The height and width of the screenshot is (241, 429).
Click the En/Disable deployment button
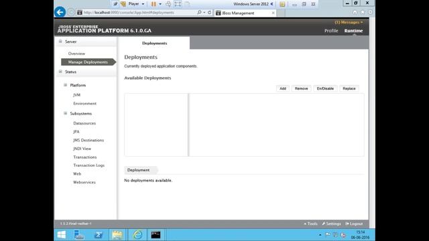pos(325,88)
